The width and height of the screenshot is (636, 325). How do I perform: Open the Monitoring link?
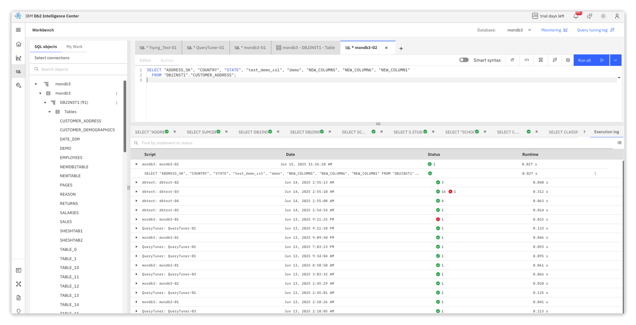[x=554, y=30]
